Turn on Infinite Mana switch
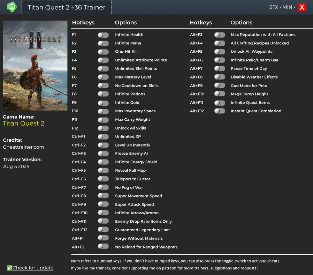This screenshot has height=275, width=313. coord(103,43)
